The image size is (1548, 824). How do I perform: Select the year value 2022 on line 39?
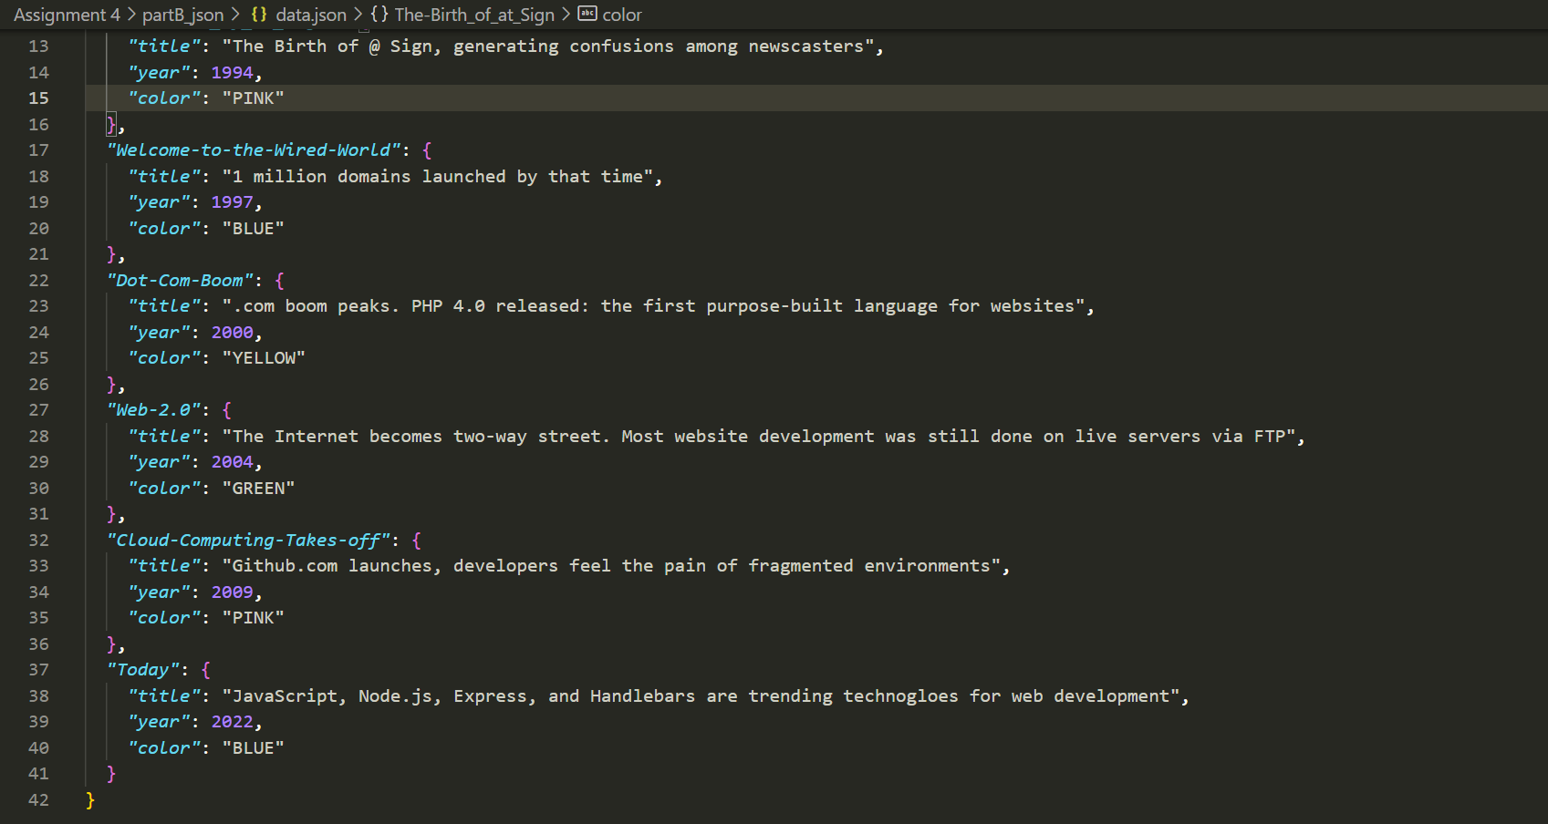click(233, 721)
